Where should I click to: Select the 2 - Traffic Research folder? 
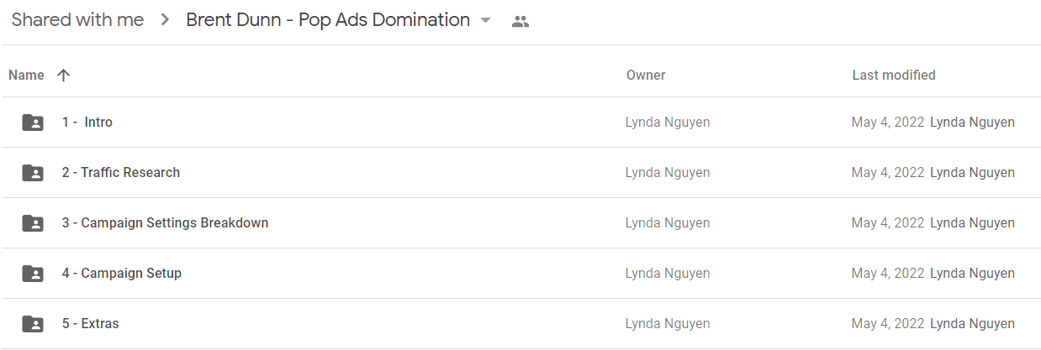point(520,173)
